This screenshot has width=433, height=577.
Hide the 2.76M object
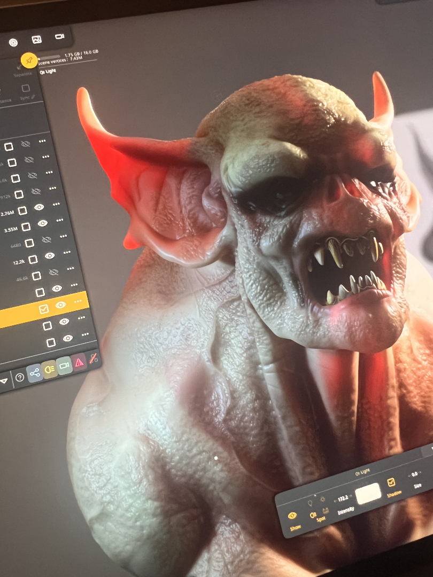(39, 207)
